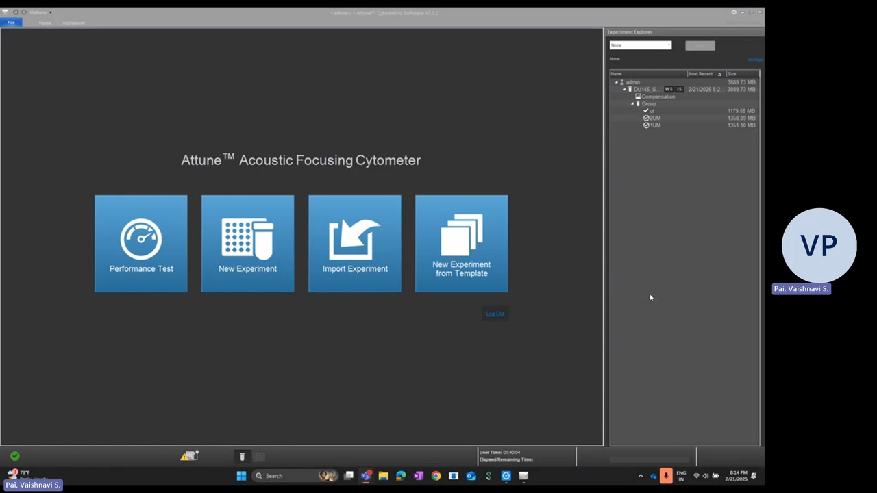Select the plate mode icon in status bar
Image resolution: width=877 pixels, height=493 pixels.
pyautogui.click(x=259, y=457)
